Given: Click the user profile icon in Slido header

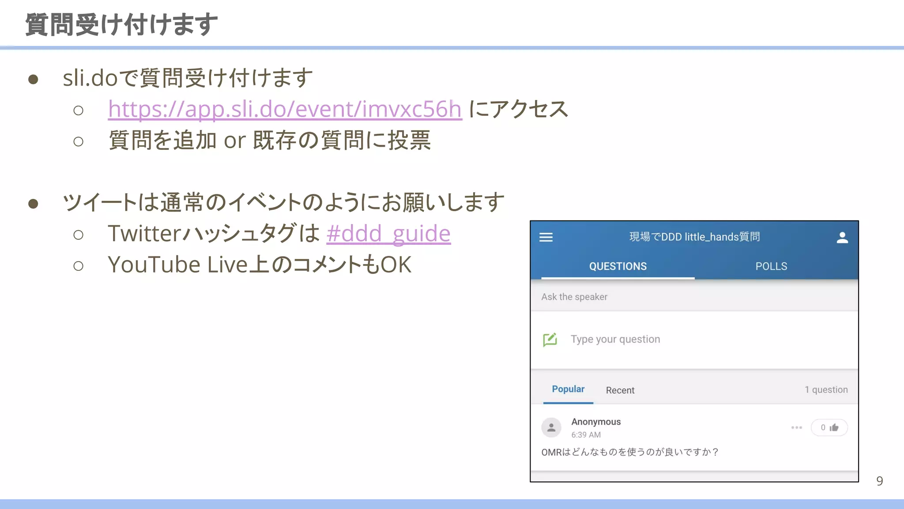Looking at the screenshot, I should point(842,238).
